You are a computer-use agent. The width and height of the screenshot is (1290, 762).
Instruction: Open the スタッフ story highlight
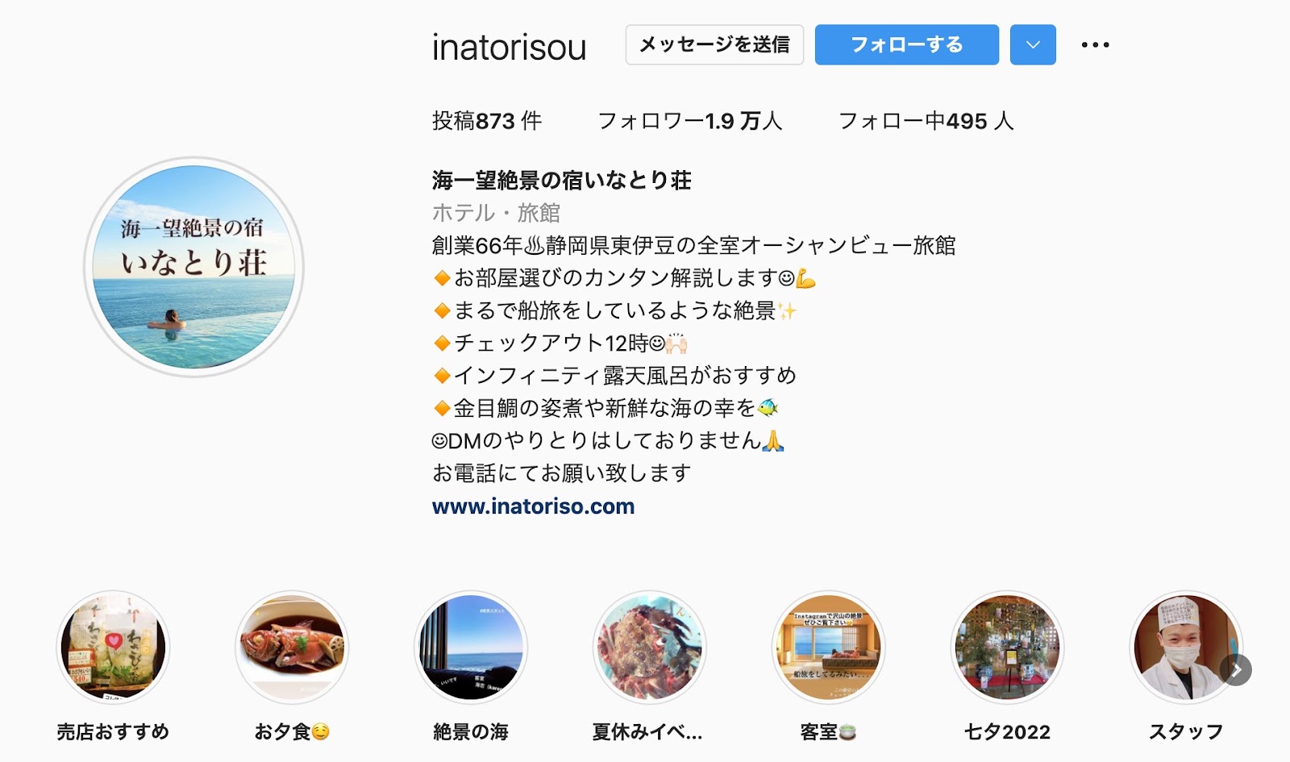[1186, 647]
